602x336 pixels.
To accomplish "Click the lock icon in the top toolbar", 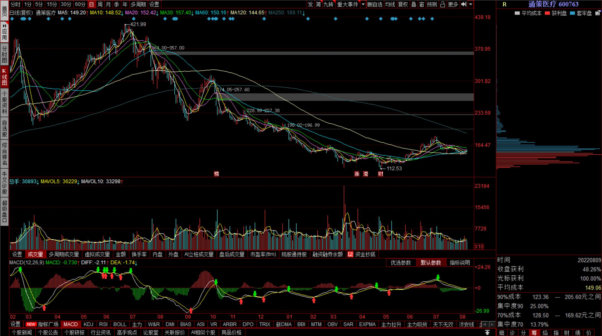I will 443,4.
